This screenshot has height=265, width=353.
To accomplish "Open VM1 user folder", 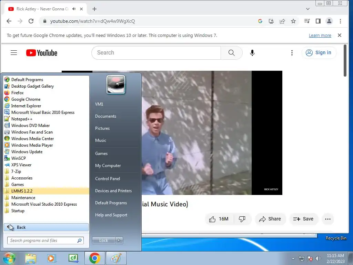I will [99, 104].
